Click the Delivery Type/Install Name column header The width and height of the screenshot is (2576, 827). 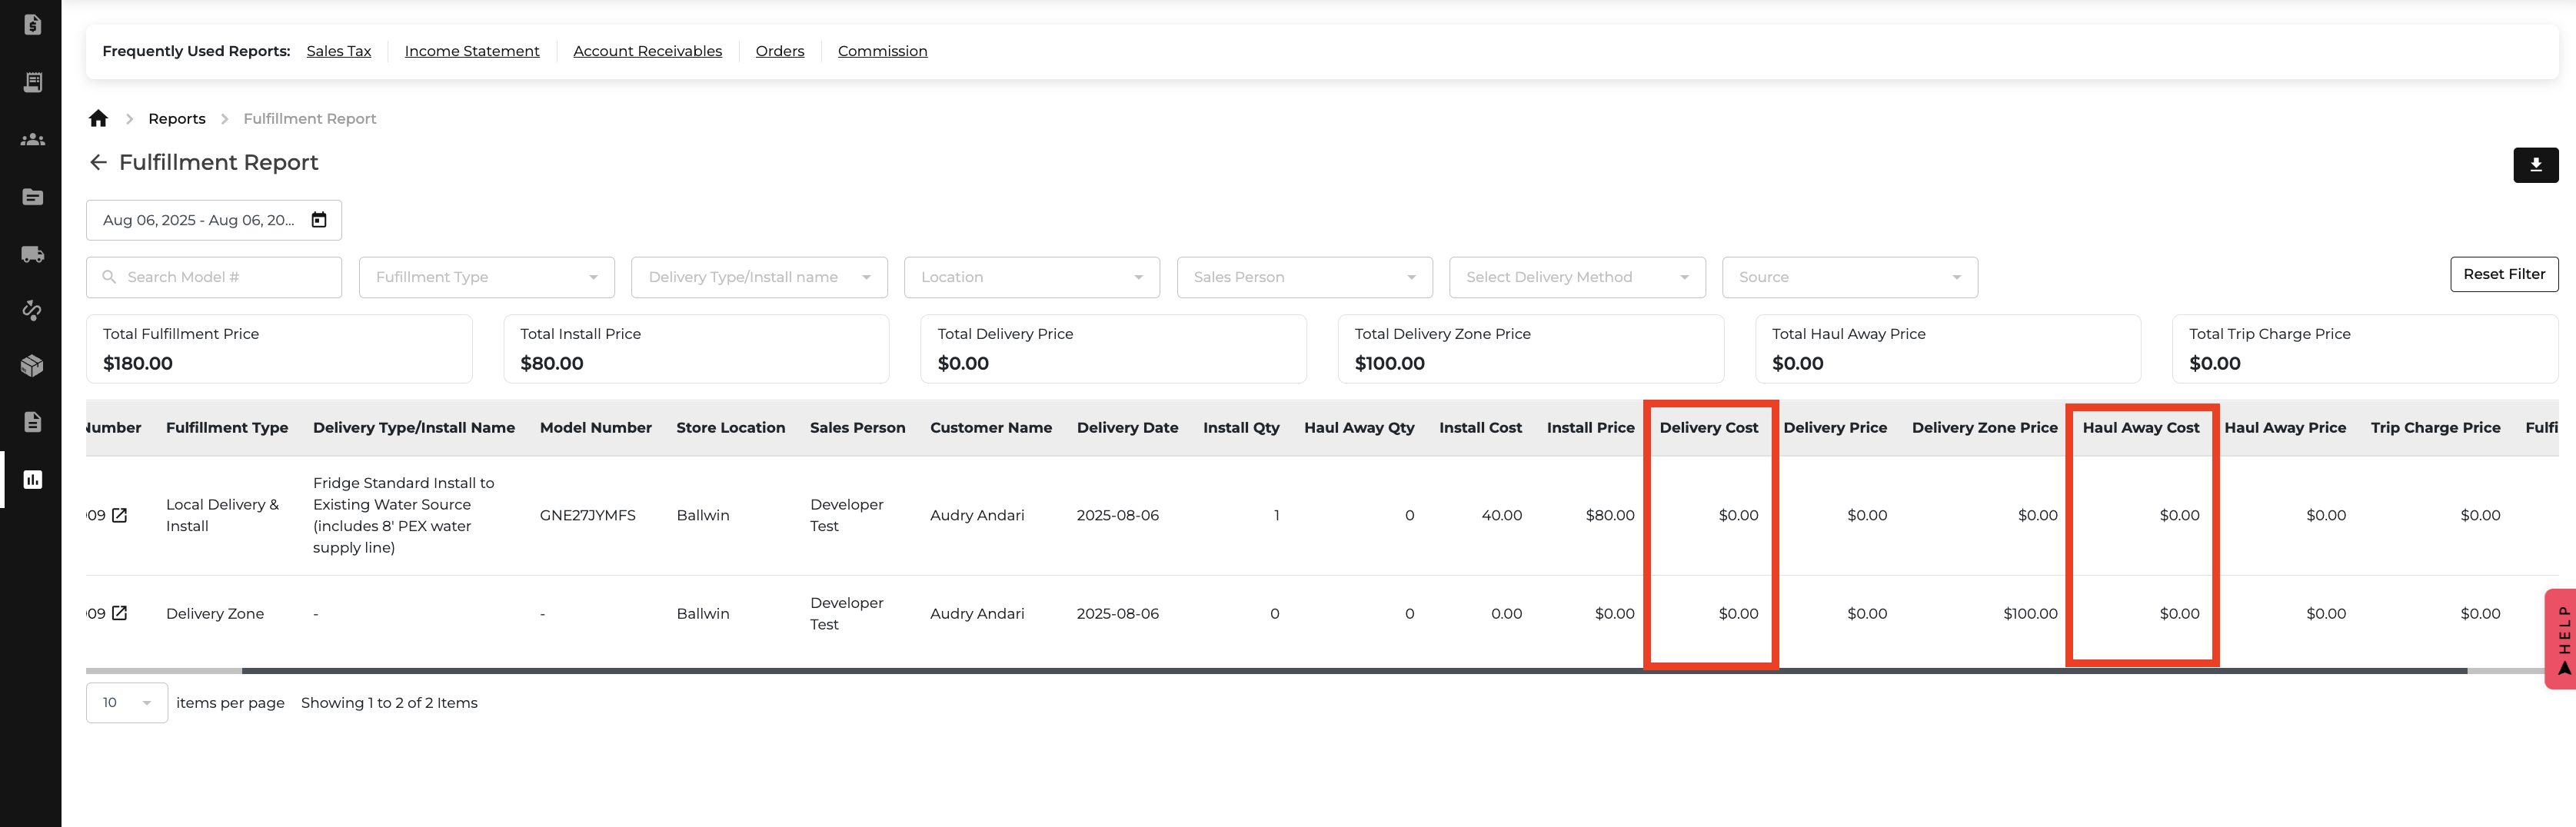(414, 428)
